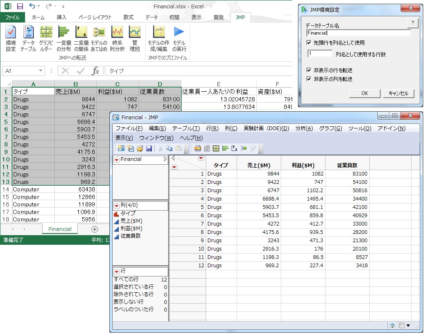Screen dimensions: 424x334
Task: Open the customize Quick Access Toolbar dropdown
Action: point(63,6)
